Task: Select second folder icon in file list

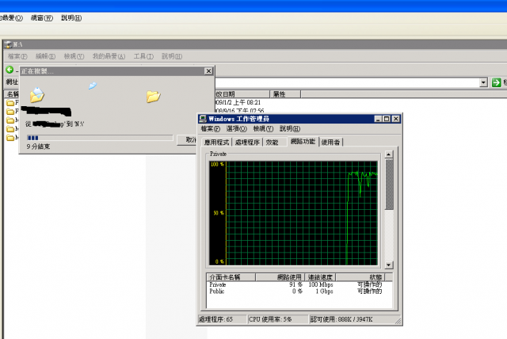Action: pos(10,112)
